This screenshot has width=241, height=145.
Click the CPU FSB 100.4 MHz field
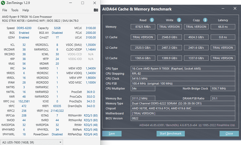click(x=183, y=83)
